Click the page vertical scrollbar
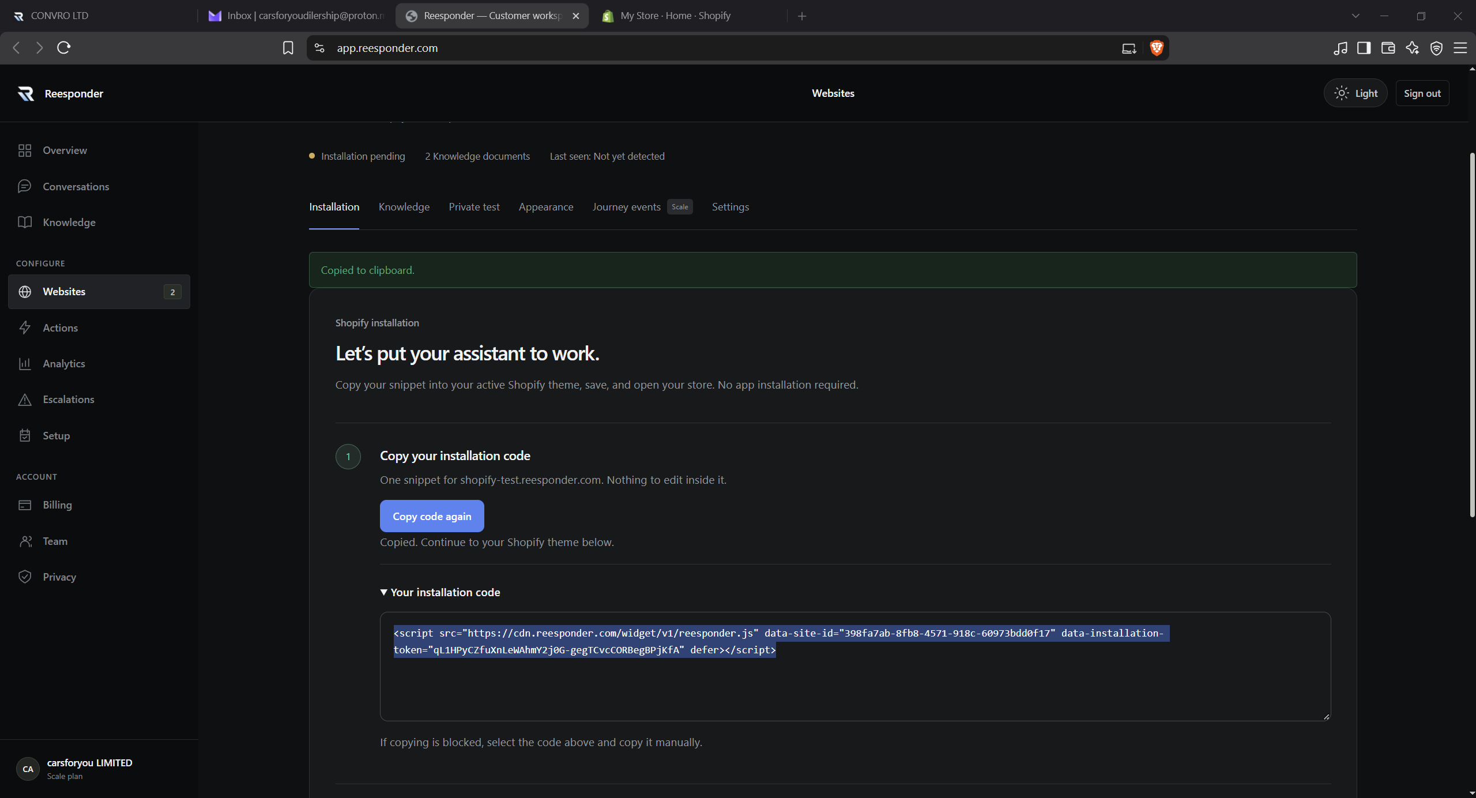 (1471, 334)
